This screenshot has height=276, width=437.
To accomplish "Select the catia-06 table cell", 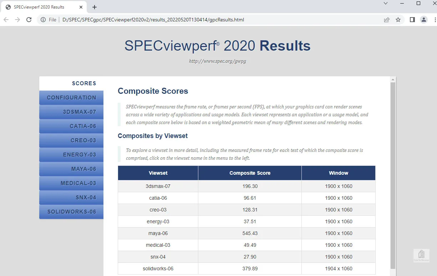I will [158, 198].
